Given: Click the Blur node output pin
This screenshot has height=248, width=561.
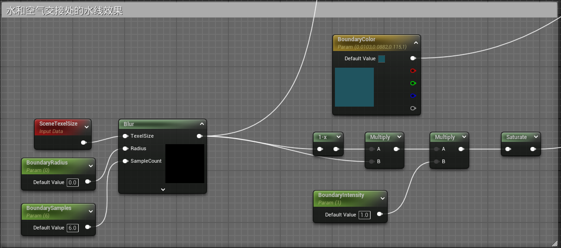Looking at the screenshot, I should [199, 136].
